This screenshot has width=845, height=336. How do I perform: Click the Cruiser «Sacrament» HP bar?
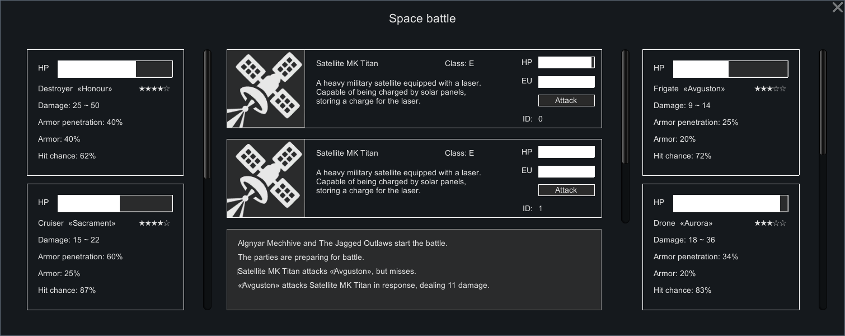coord(115,203)
